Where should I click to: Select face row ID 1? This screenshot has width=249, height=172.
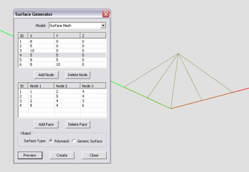point(62,92)
